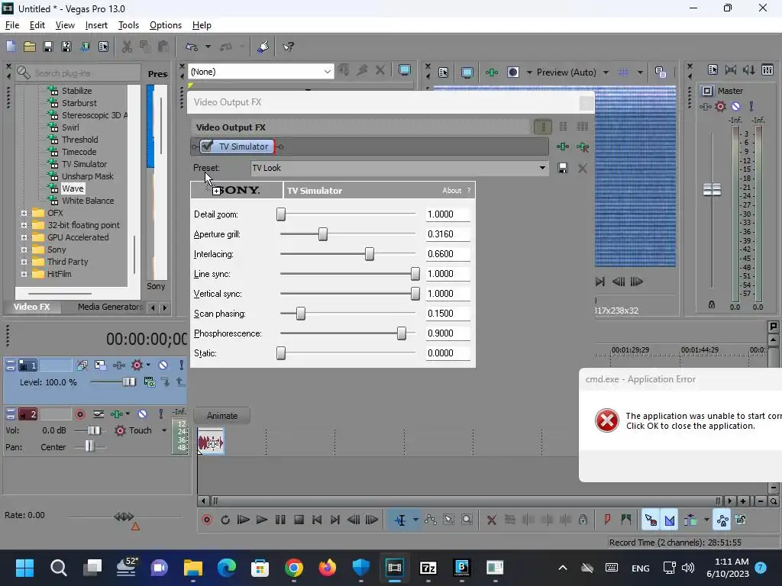Click the Master FX gear icon
The height and width of the screenshot is (586, 782).
[720, 106]
